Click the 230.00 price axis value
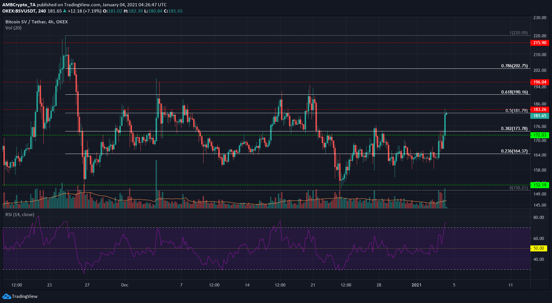The height and width of the screenshot is (303, 552). (x=540, y=18)
